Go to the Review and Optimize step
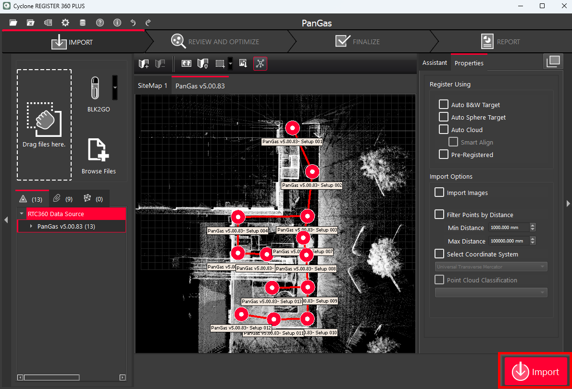 tap(216, 42)
